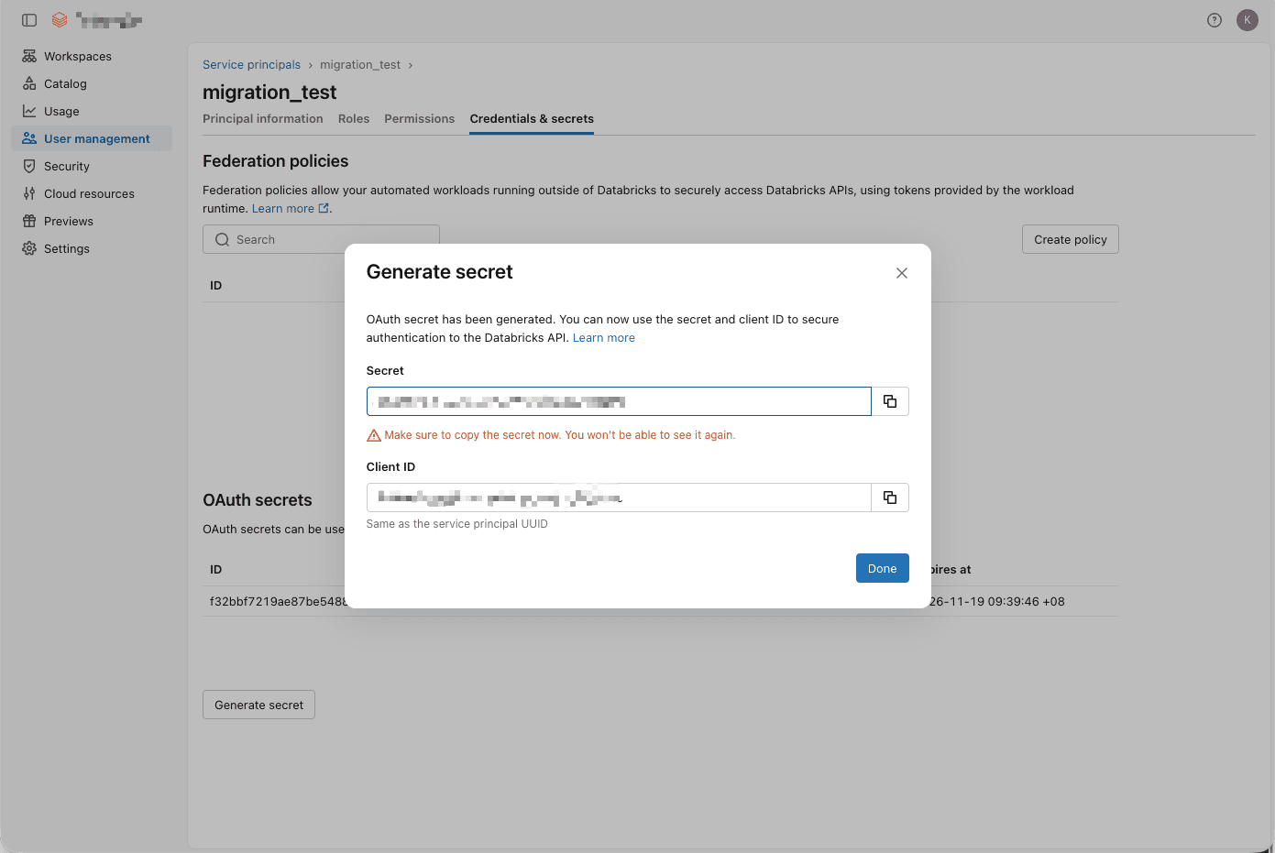This screenshot has width=1275, height=853.
Task: Switch to Roles tab
Action: pos(354,119)
